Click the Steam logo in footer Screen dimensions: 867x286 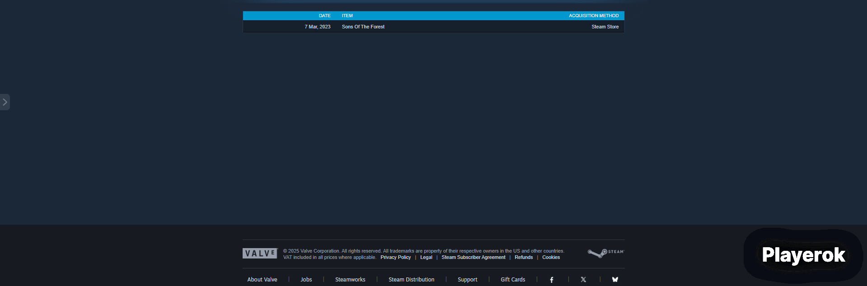pos(605,253)
